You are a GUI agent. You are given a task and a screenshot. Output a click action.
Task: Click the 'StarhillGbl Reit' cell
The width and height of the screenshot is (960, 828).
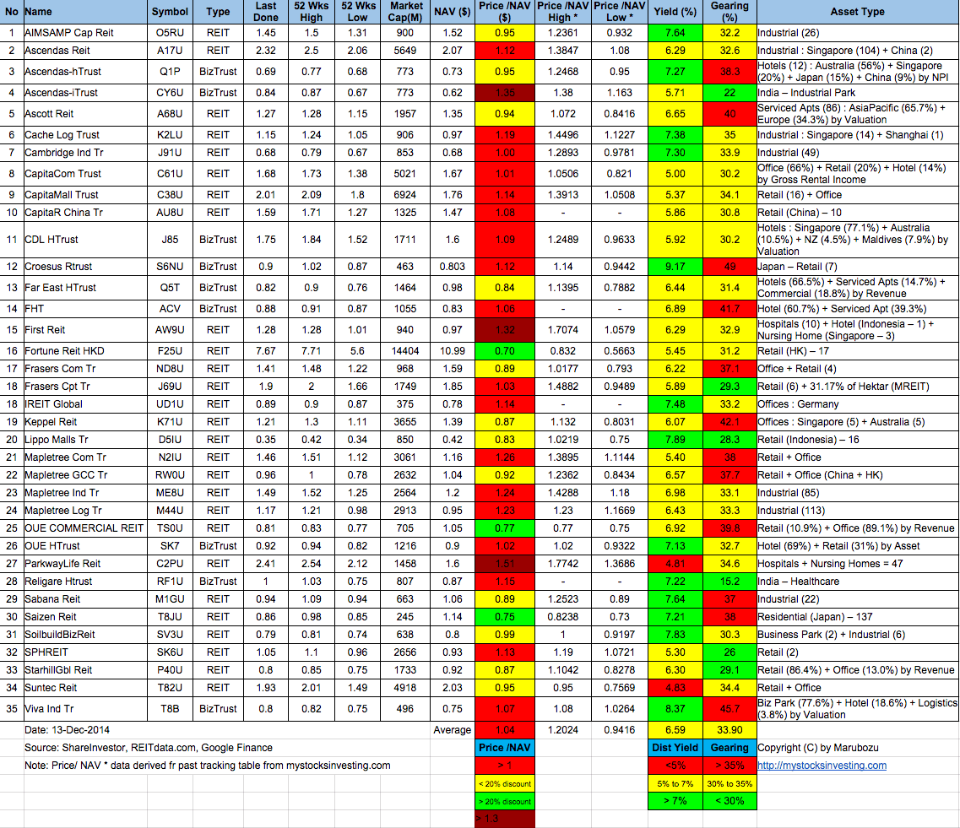coord(85,671)
